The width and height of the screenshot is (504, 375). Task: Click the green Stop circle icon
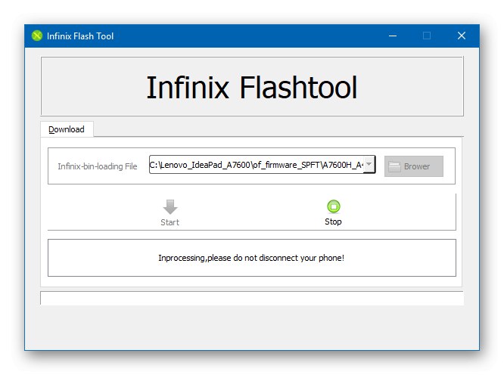[x=333, y=206]
